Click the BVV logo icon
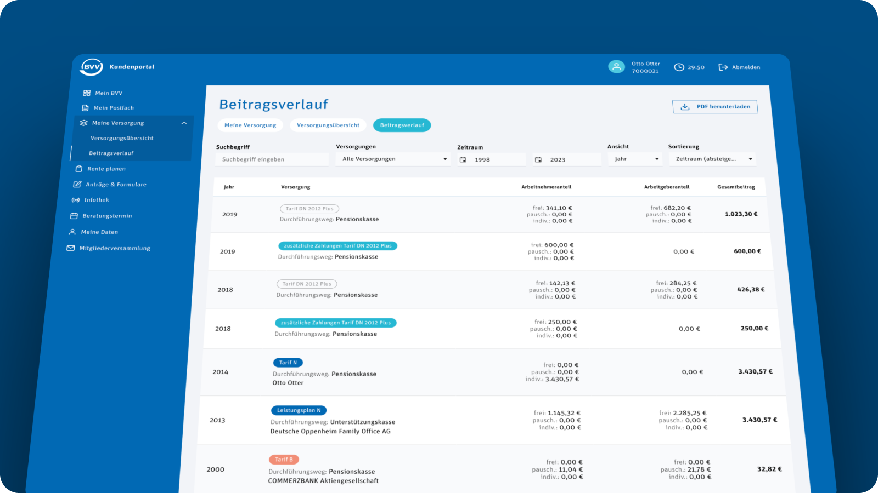The width and height of the screenshot is (878, 493). click(91, 67)
